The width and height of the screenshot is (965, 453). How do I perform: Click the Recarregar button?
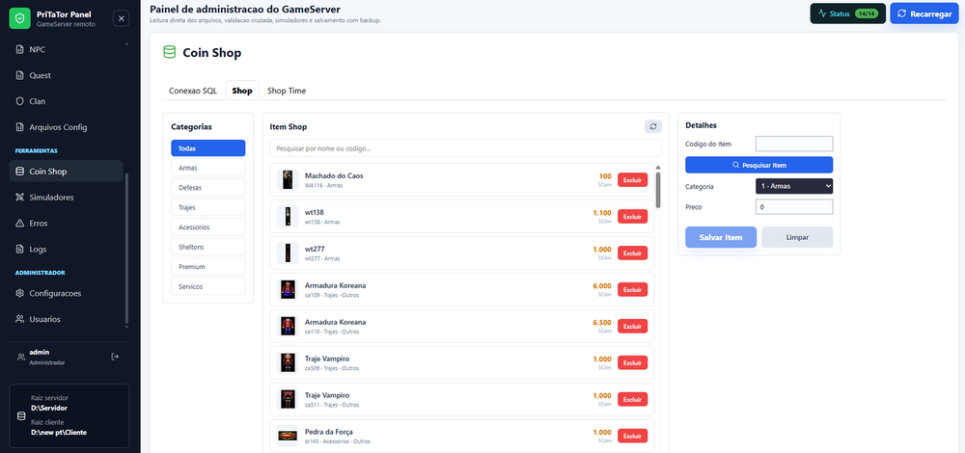point(924,13)
